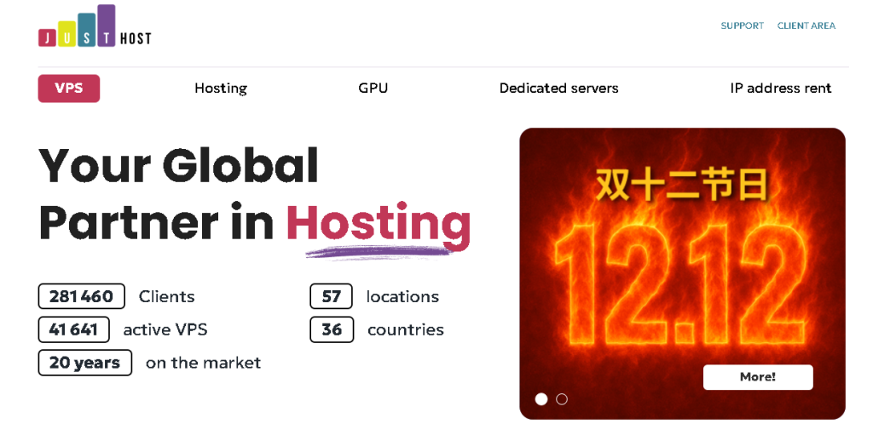This screenshot has width=873, height=435.
Task: Switch to the second carousel slide dot
Action: point(562,399)
